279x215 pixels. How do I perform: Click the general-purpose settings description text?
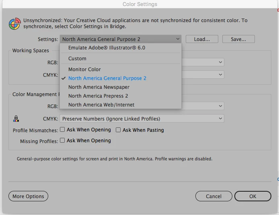[115, 159]
